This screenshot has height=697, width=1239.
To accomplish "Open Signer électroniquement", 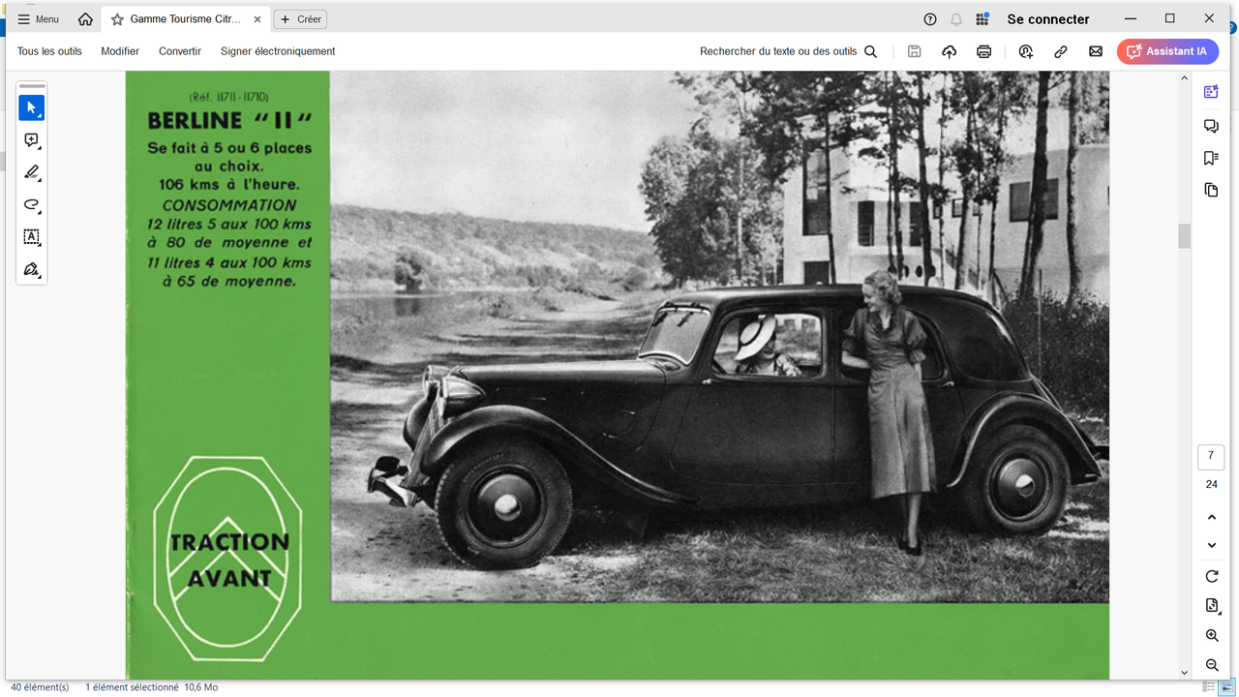I will point(278,51).
